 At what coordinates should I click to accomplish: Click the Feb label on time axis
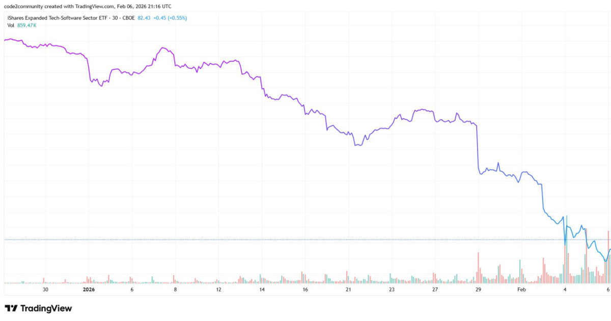[521, 289]
